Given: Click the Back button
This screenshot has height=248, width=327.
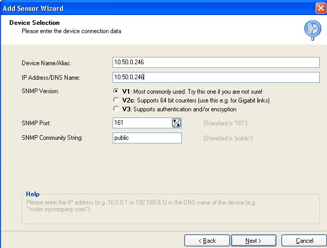Looking at the screenshot, I should (207, 241).
